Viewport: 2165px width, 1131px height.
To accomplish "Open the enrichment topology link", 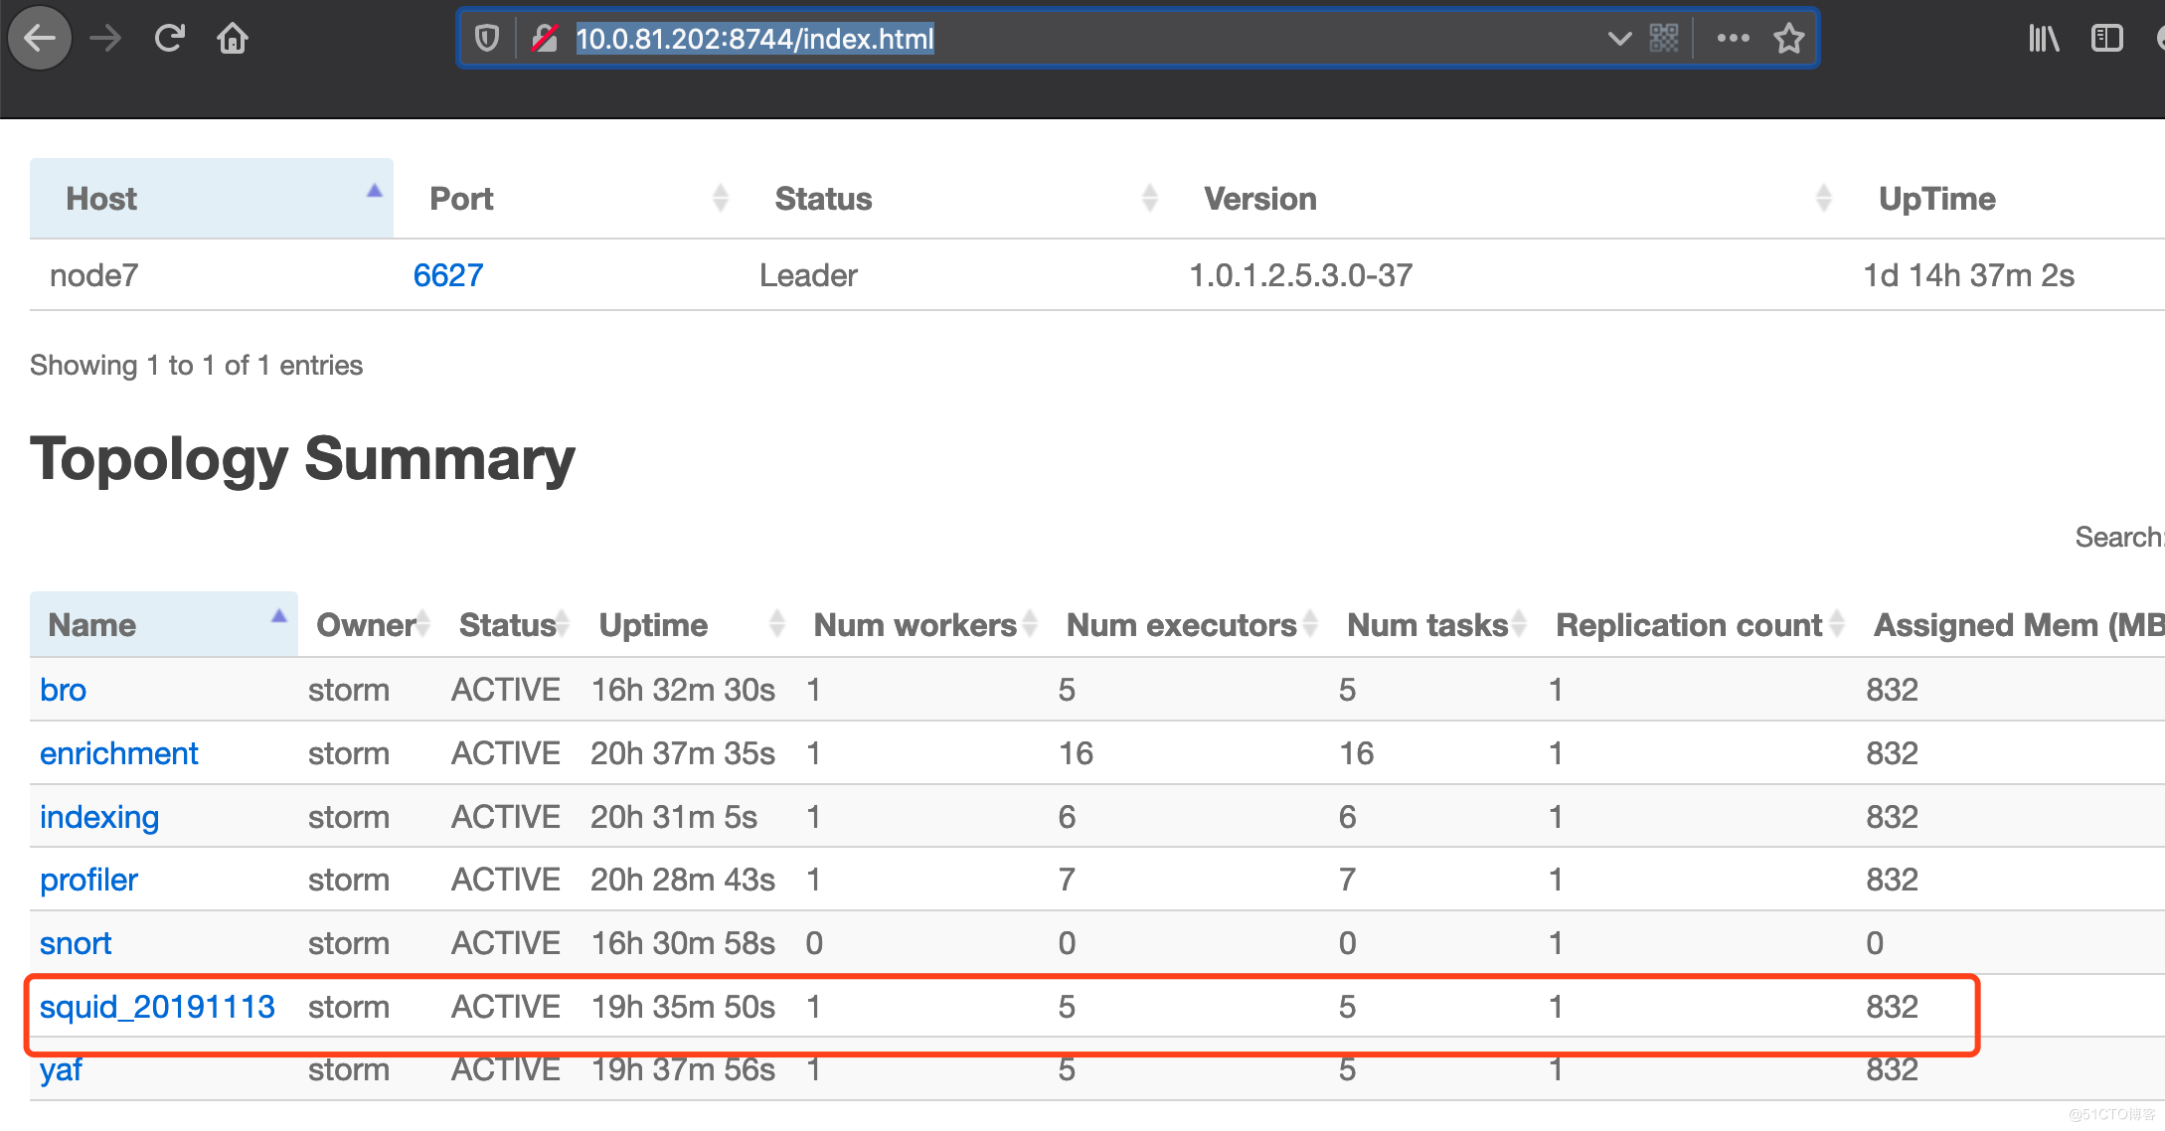I will tap(119, 753).
